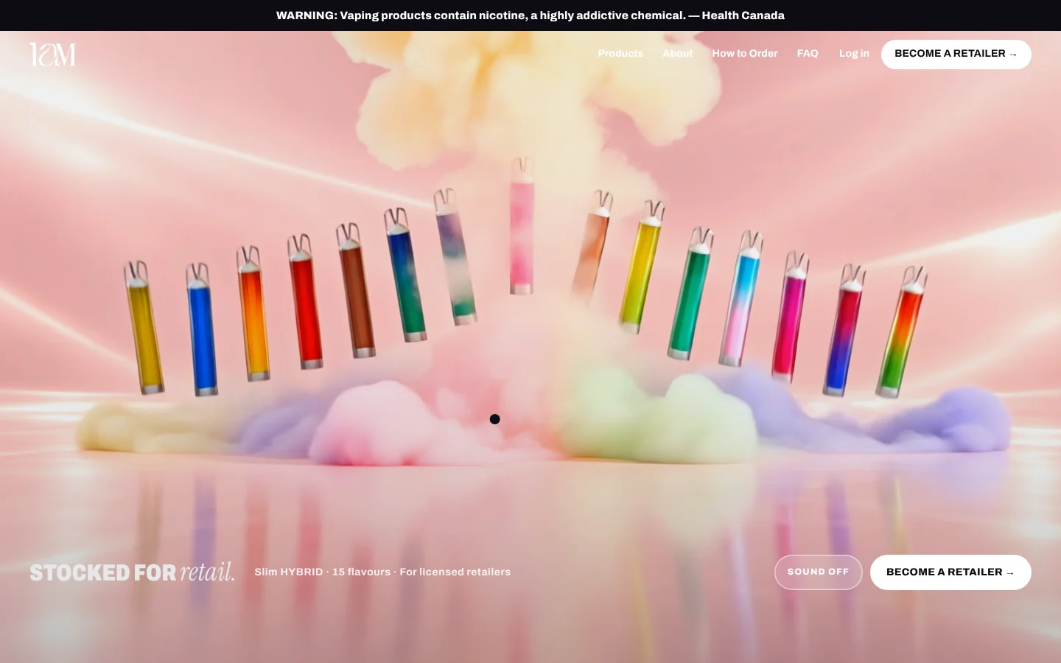This screenshot has height=663, width=1061.
Task: Click the Health Canada nicotine warning text
Action: click(x=530, y=15)
